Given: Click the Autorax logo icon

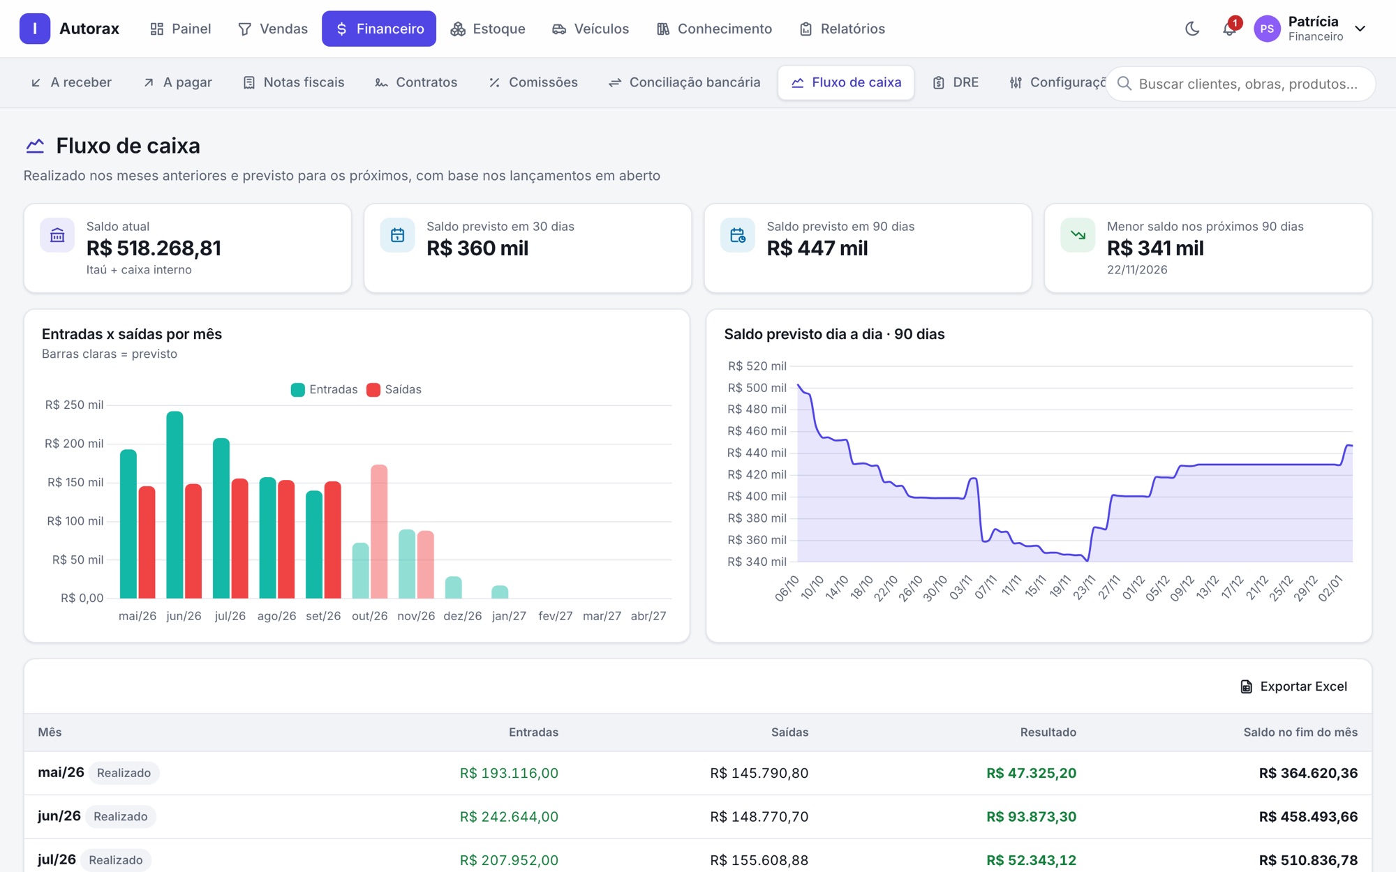Looking at the screenshot, I should click(x=34, y=29).
